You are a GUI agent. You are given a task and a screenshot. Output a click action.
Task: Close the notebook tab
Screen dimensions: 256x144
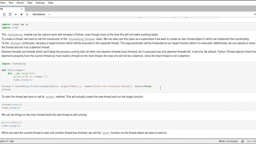point(22,9)
